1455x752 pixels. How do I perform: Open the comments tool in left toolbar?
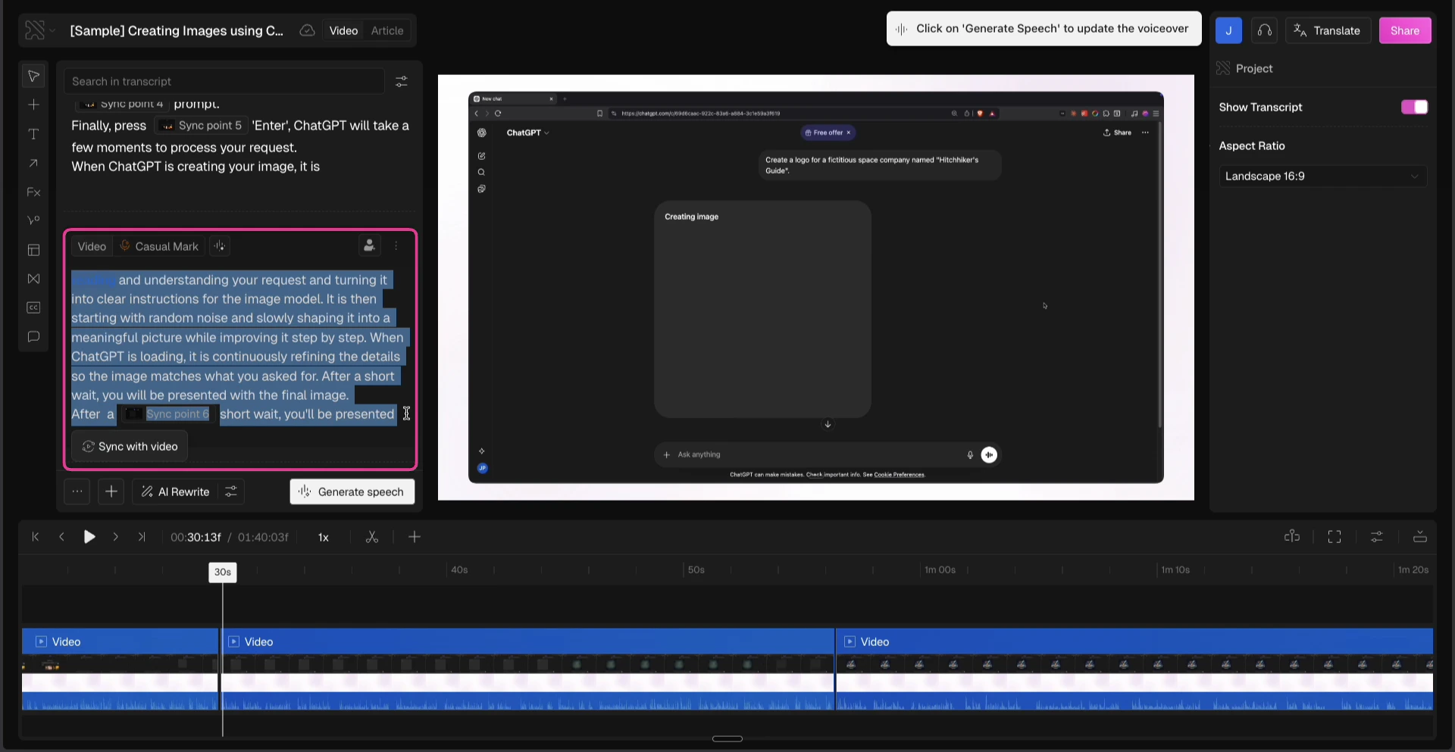tap(33, 336)
